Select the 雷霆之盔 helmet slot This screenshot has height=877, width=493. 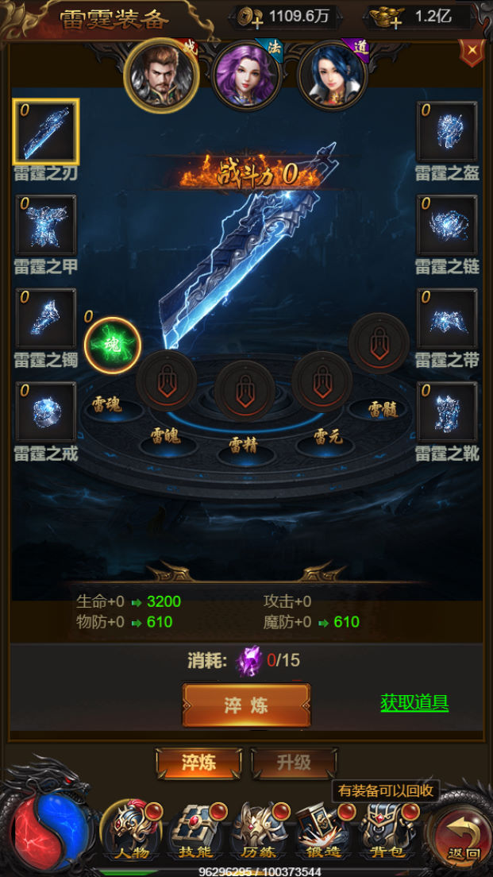[447, 131]
